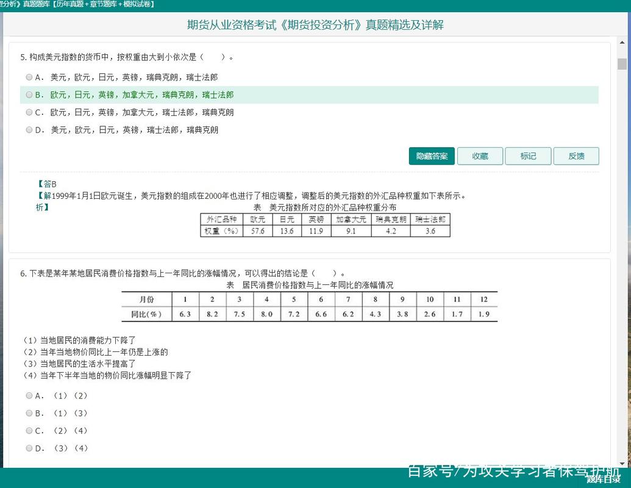Select radio option D for question 5
Screen dimensions: 631x488
point(29,129)
